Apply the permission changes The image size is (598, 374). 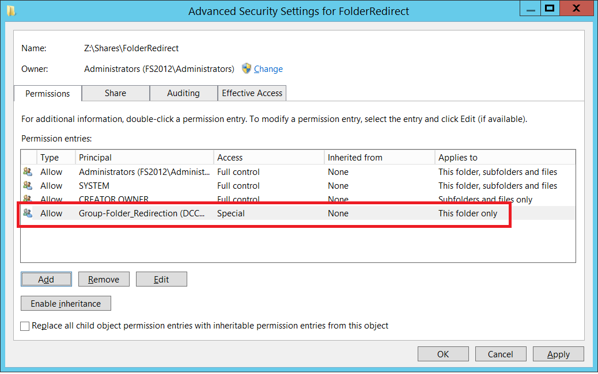[558, 354]
